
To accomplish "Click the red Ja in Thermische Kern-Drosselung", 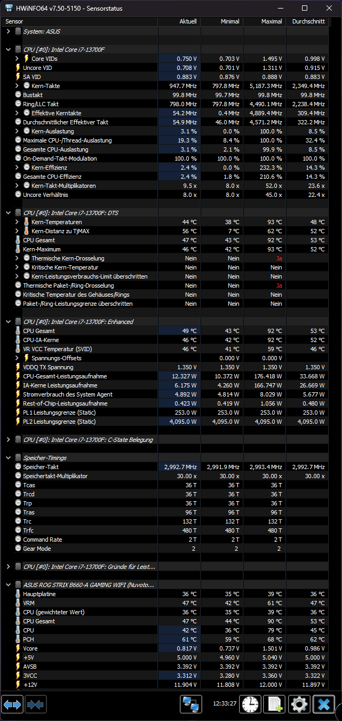I will tap(279, 258).
